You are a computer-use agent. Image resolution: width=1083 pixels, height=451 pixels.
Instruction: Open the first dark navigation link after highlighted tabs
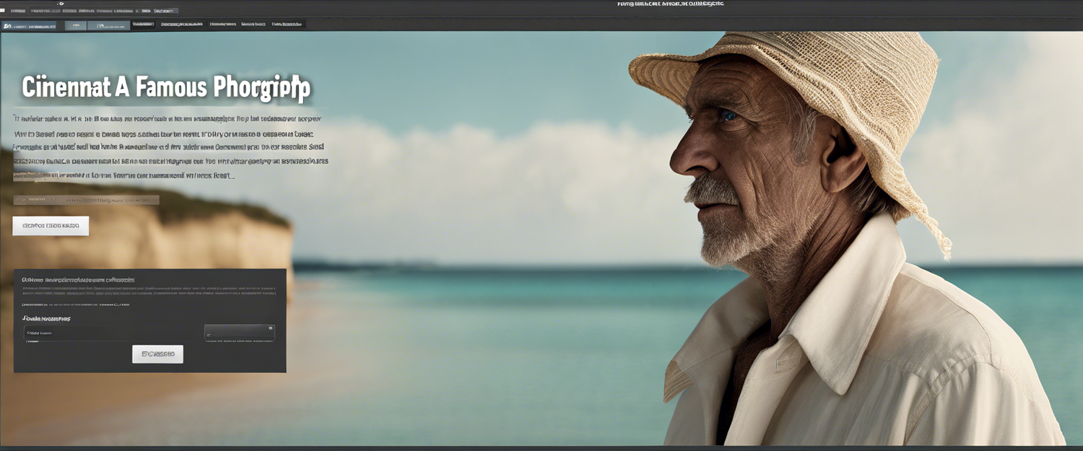(x=143, y=25)
